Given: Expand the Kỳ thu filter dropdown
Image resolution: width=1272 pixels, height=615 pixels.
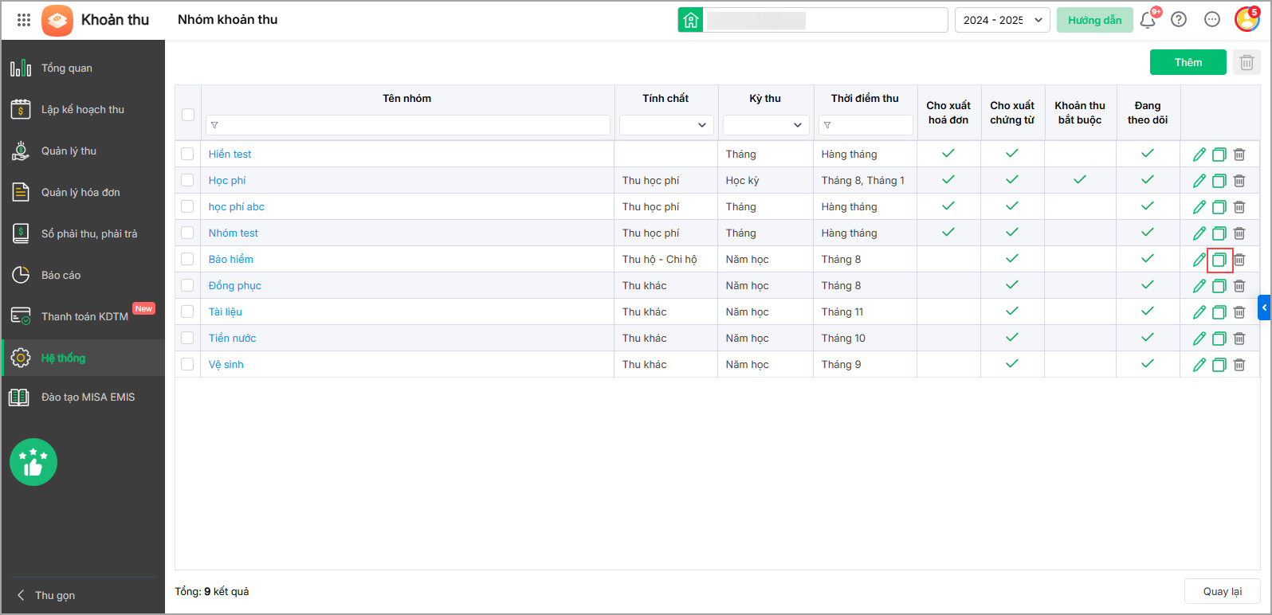Looking at the screenshot, I should point(765,125).
